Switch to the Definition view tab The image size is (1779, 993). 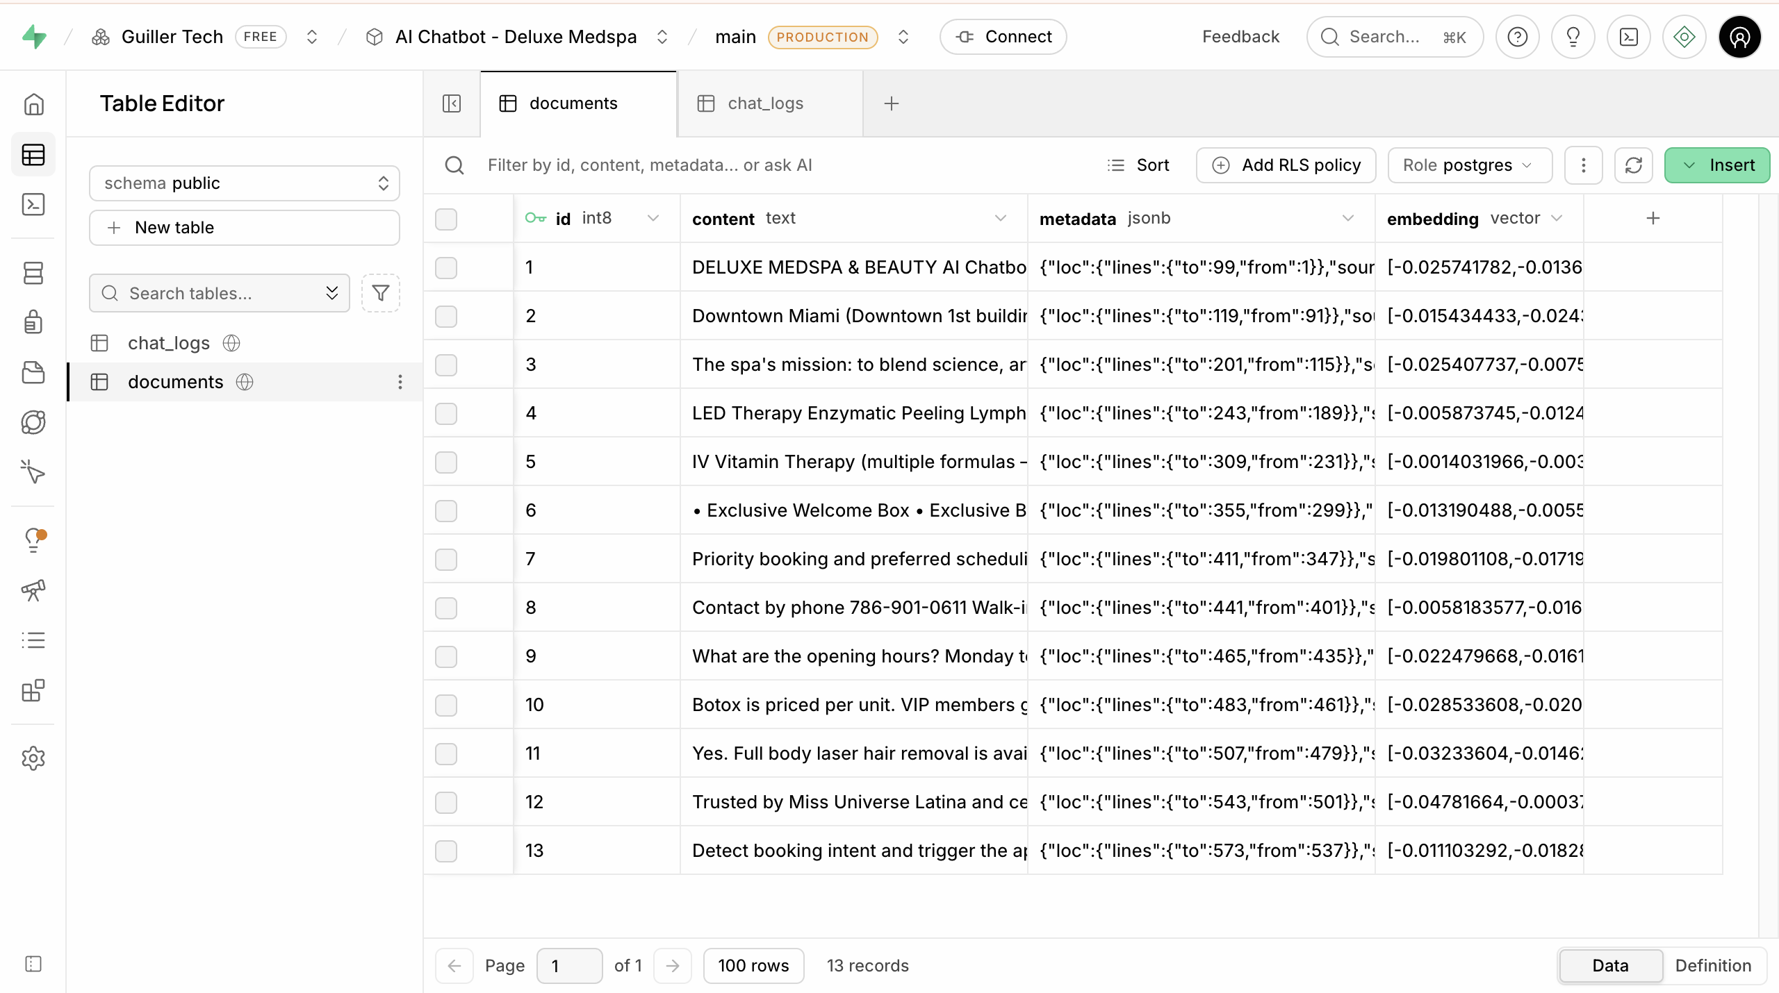[1713, 965]
